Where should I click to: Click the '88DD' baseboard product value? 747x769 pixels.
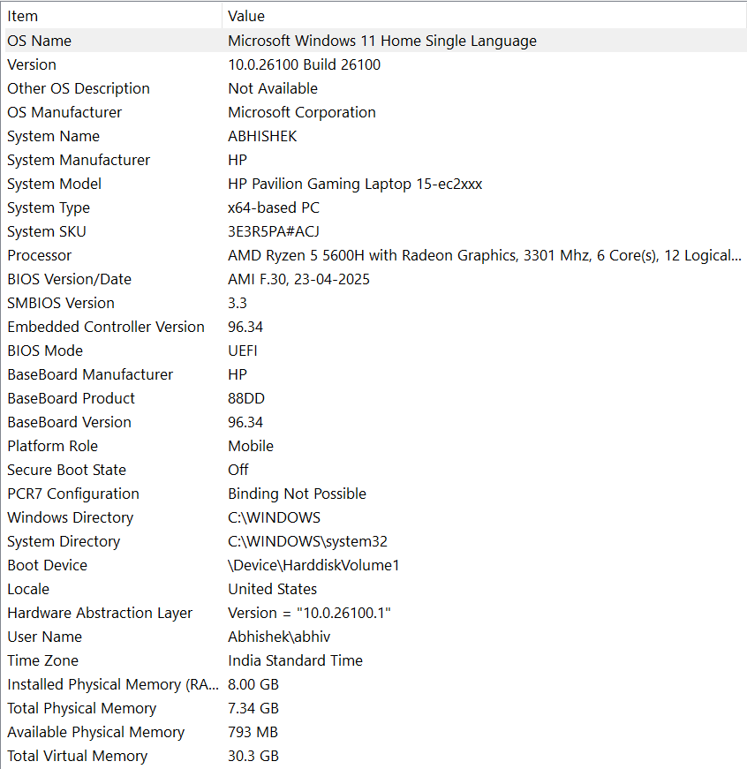pyautogui.click(x=246, y=398)
